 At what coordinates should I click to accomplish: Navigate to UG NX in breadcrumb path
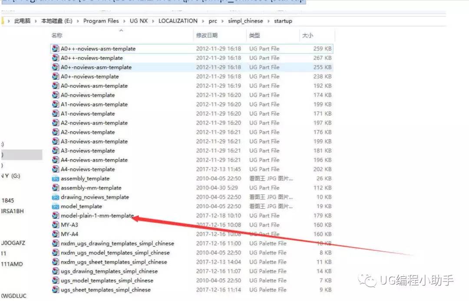pyautogui.click(x=139, y=21)
